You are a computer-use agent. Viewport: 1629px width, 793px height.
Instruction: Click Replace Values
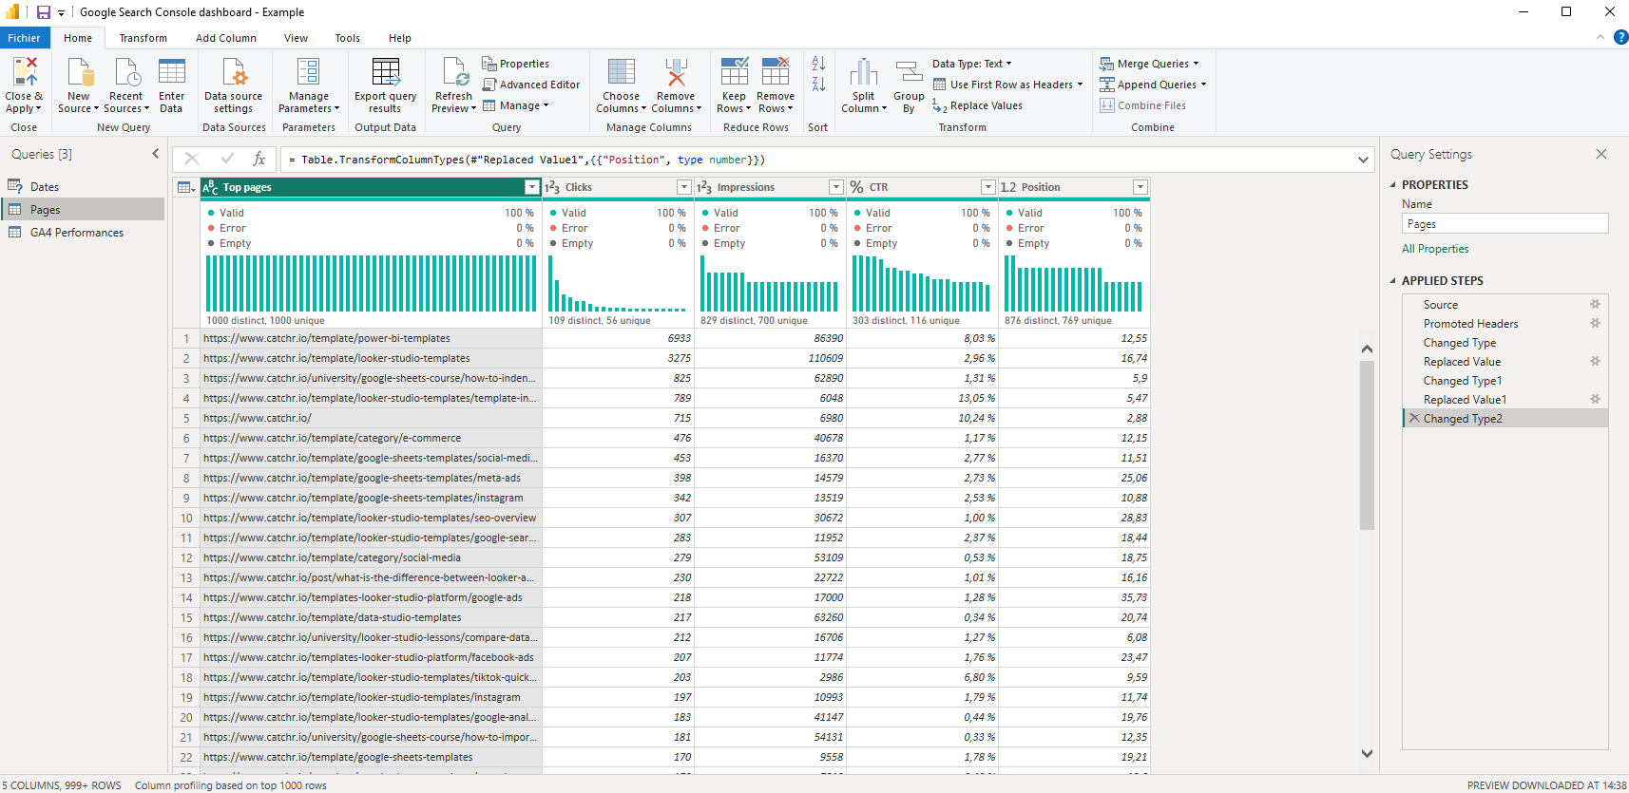click(977, 105)
